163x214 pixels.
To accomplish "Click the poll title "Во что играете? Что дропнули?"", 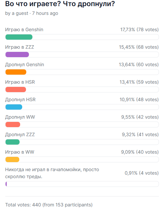I will pyautogui.click(x=60, y=4).
